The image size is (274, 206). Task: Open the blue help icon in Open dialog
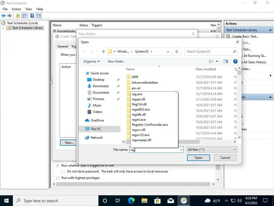click(x=235, y=61)
